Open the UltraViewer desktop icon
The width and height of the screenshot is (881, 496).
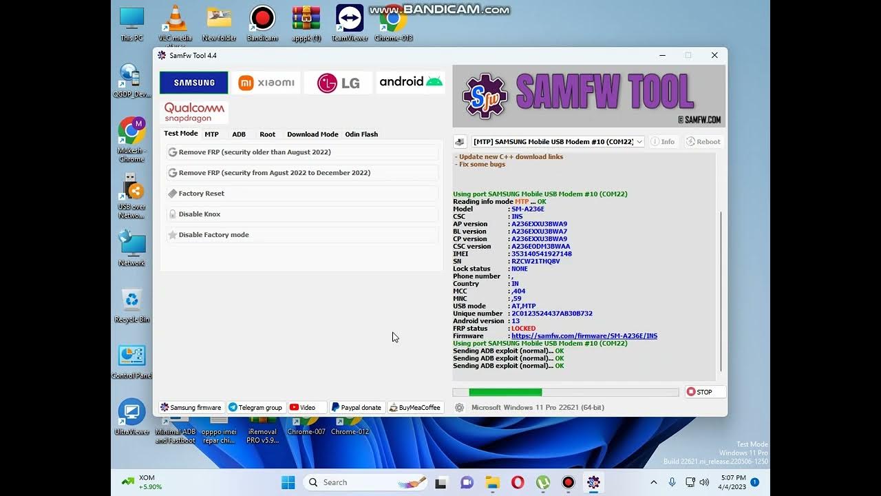(x=131, y=416)
